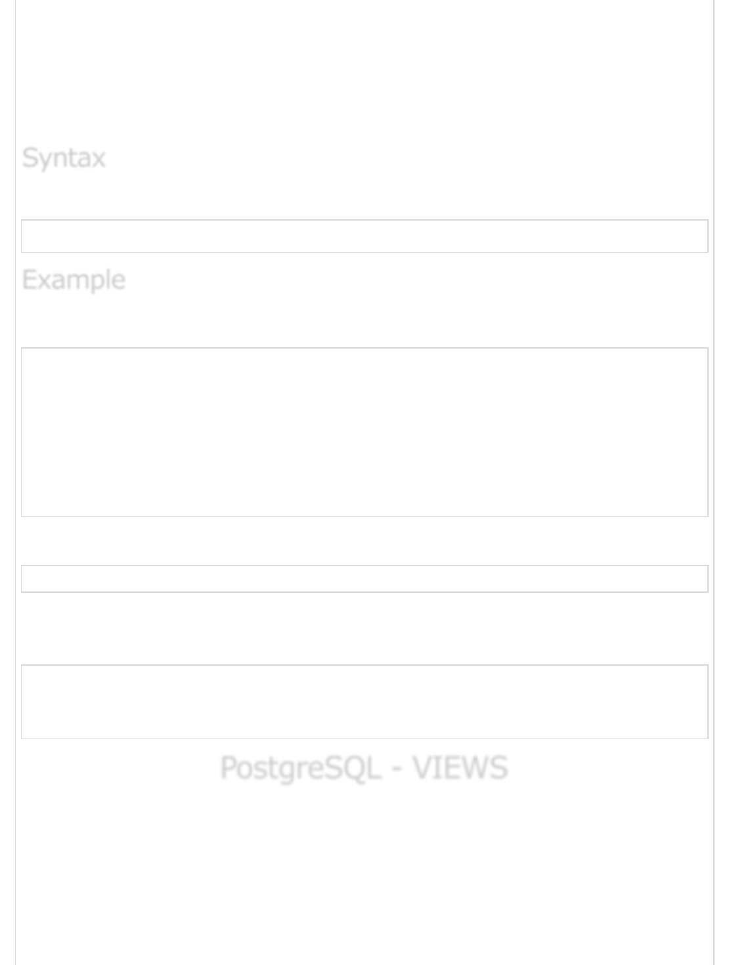Click the Example heading
The width and height of the screenshot is (729, 965).
point(74,280)
